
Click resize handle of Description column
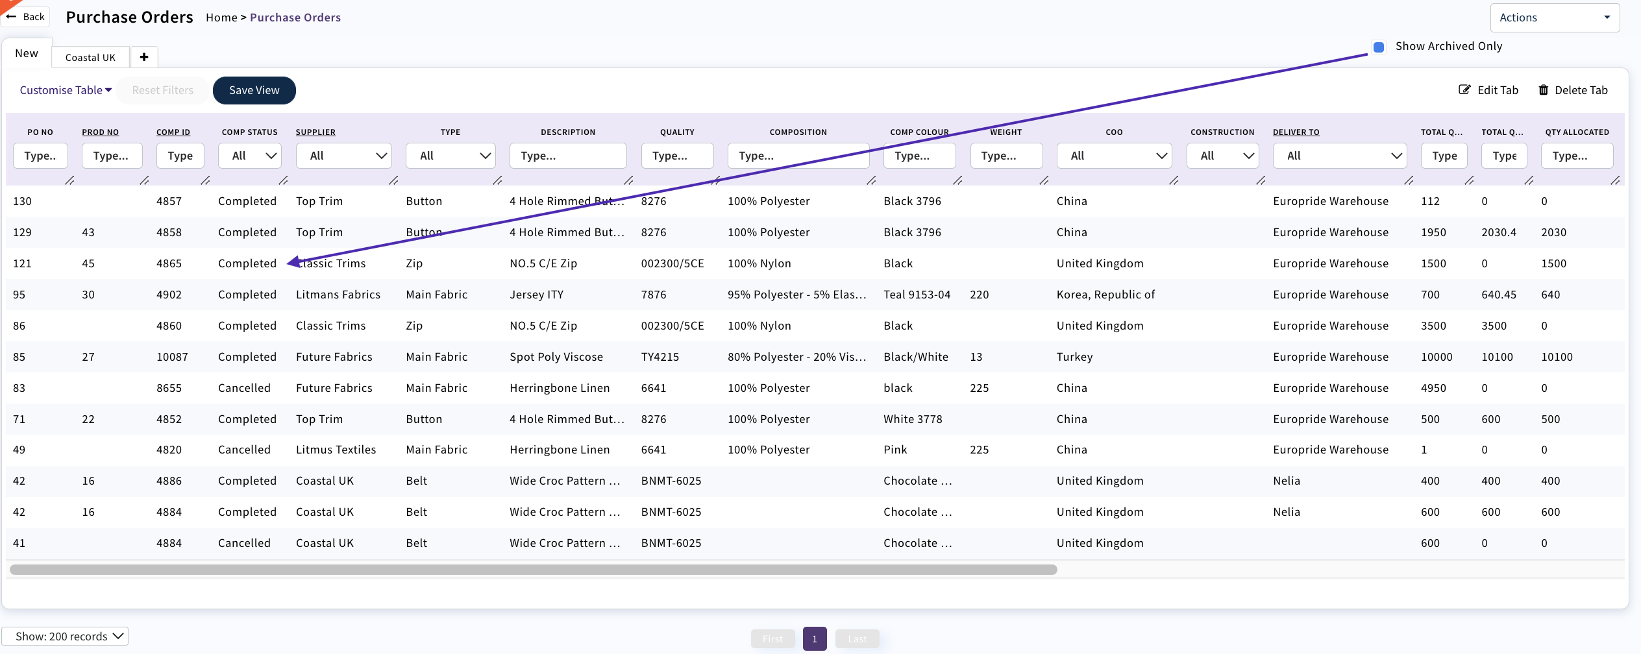point(628,180)
